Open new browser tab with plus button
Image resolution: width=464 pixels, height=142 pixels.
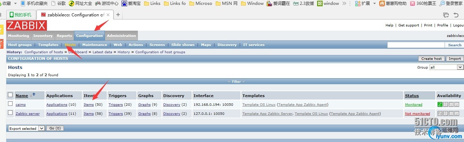pyautogui.click(x=118, y=15)
